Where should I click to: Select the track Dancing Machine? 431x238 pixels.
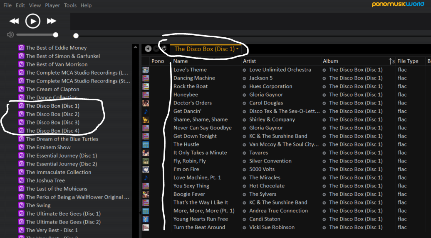[x=194, y=78]
